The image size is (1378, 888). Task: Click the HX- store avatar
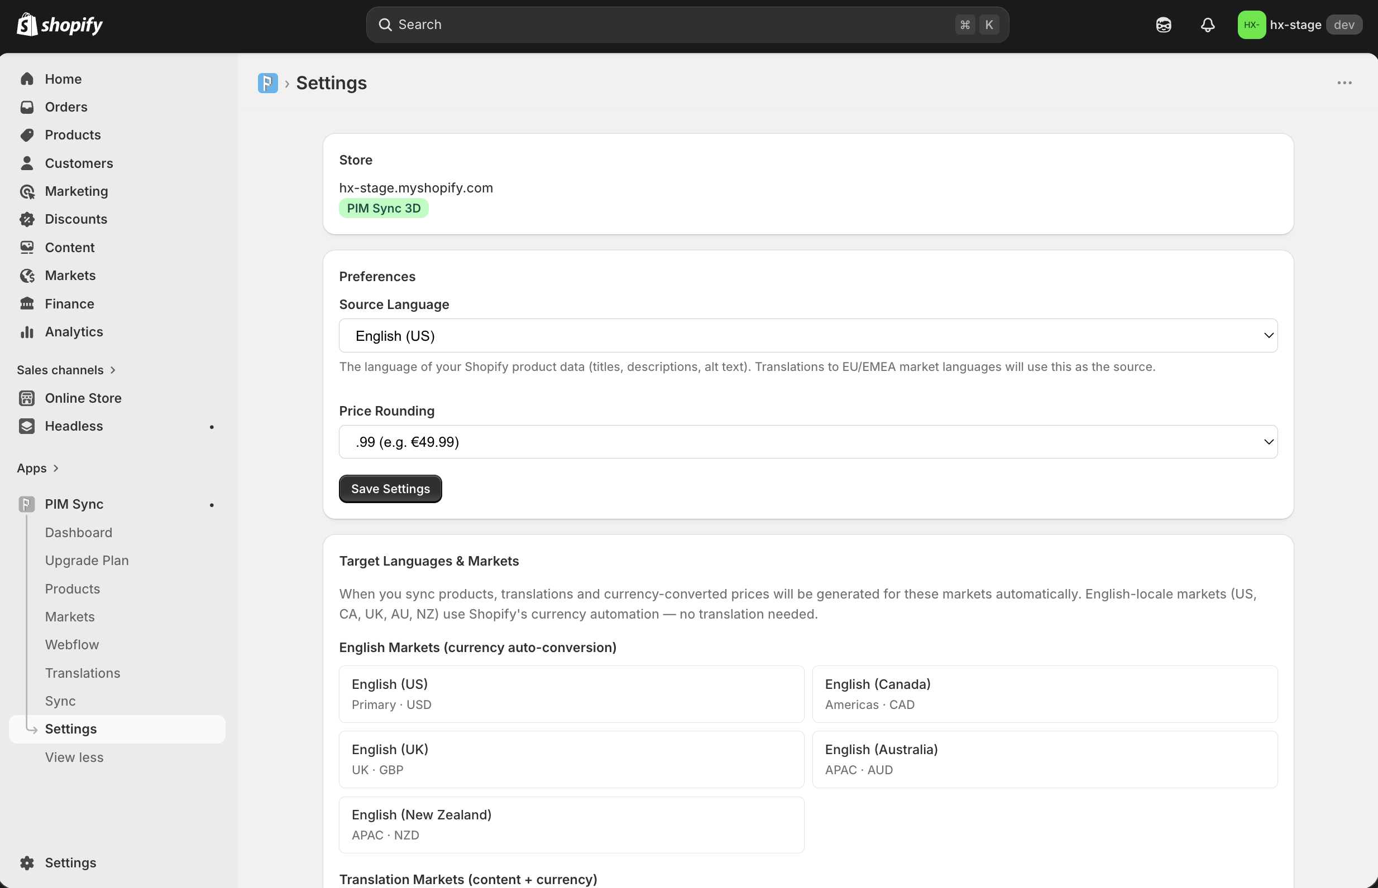click(x=1251, y=25)
